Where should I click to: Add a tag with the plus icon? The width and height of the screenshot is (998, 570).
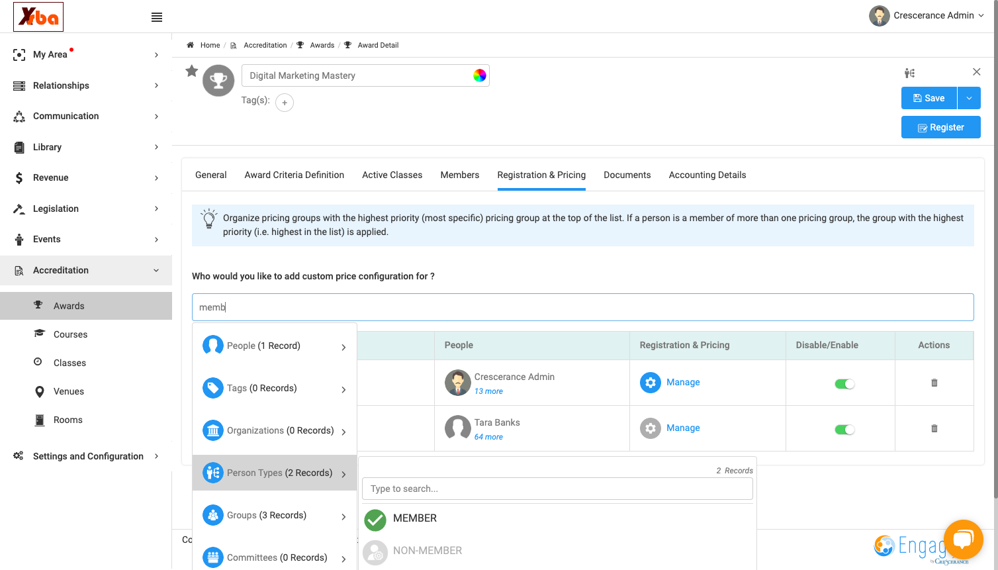tap(285, 103)
